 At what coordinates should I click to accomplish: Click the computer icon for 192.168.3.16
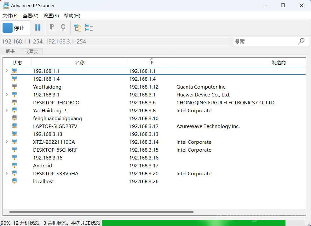tap(14, 157)
